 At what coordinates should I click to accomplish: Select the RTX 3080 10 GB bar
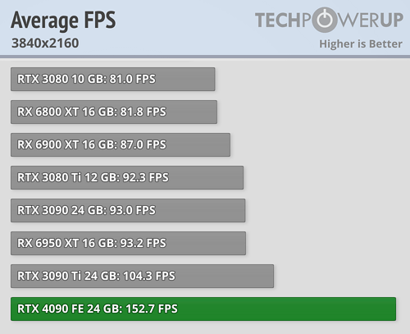[x=113, y=79]
